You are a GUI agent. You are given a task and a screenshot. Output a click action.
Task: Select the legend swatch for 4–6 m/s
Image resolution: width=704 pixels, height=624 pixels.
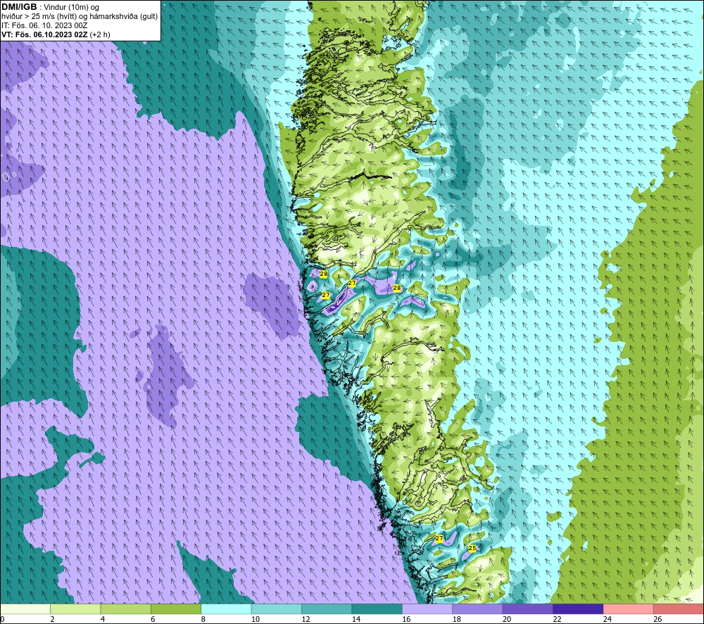pyautogui.click(x=126, y=609)
